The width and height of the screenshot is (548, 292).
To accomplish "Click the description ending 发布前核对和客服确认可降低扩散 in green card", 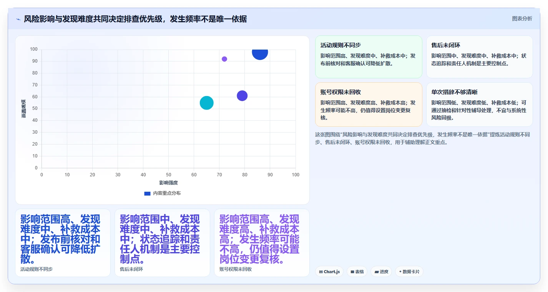I will 368,60.
